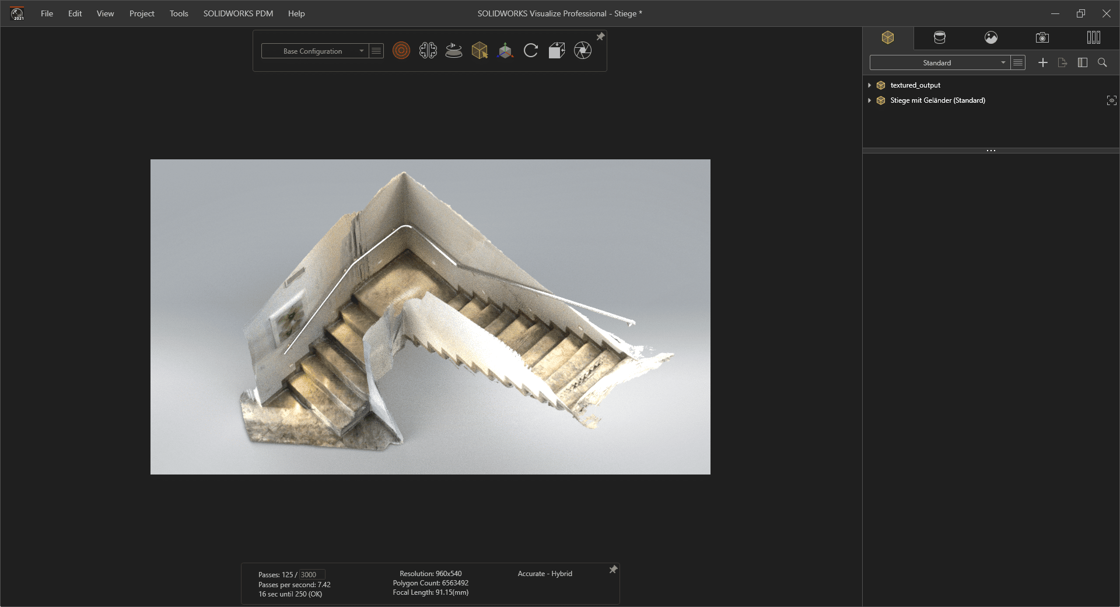Click the search magnifier in Models panel

point(1102,62)
